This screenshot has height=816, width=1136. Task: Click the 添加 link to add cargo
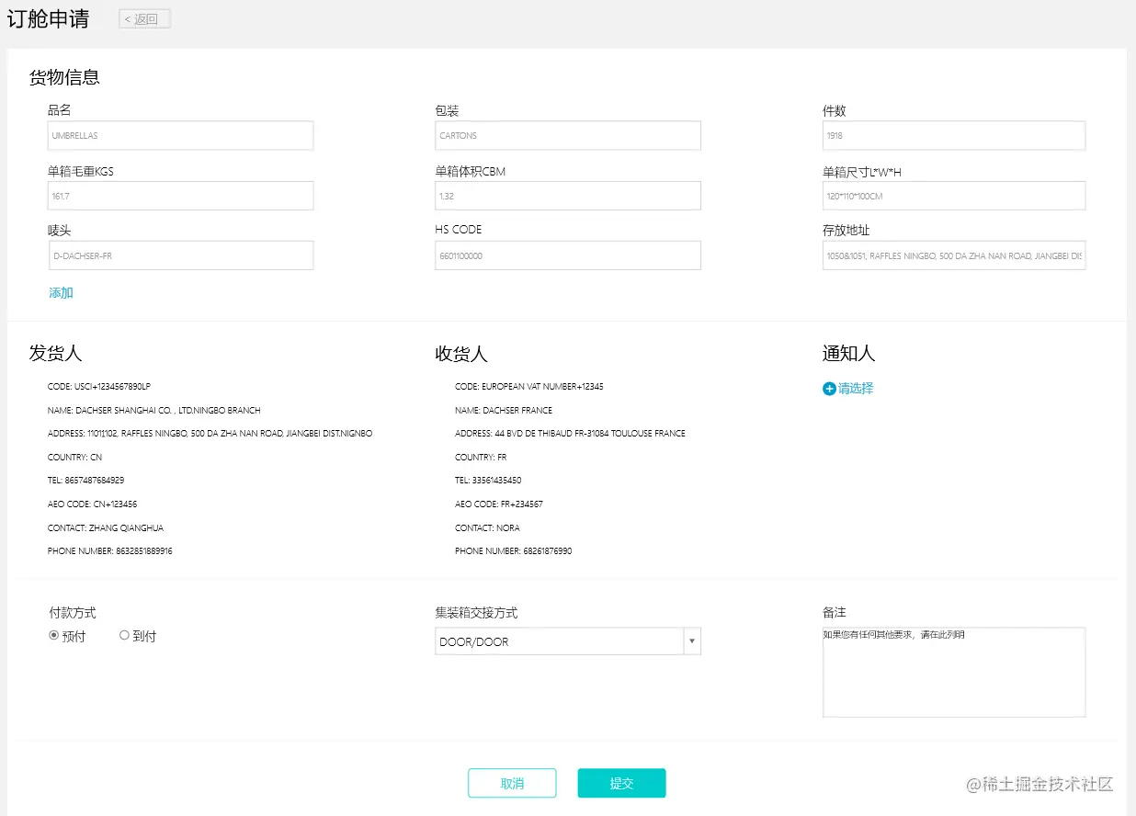pos(61,293)
